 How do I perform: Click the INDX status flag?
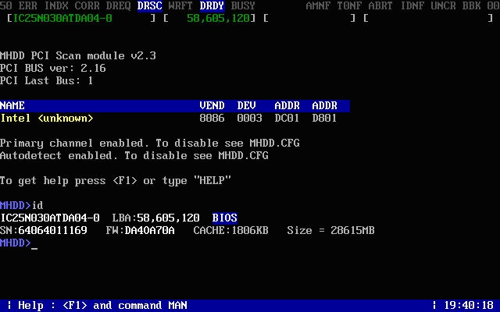pos(56,5)
